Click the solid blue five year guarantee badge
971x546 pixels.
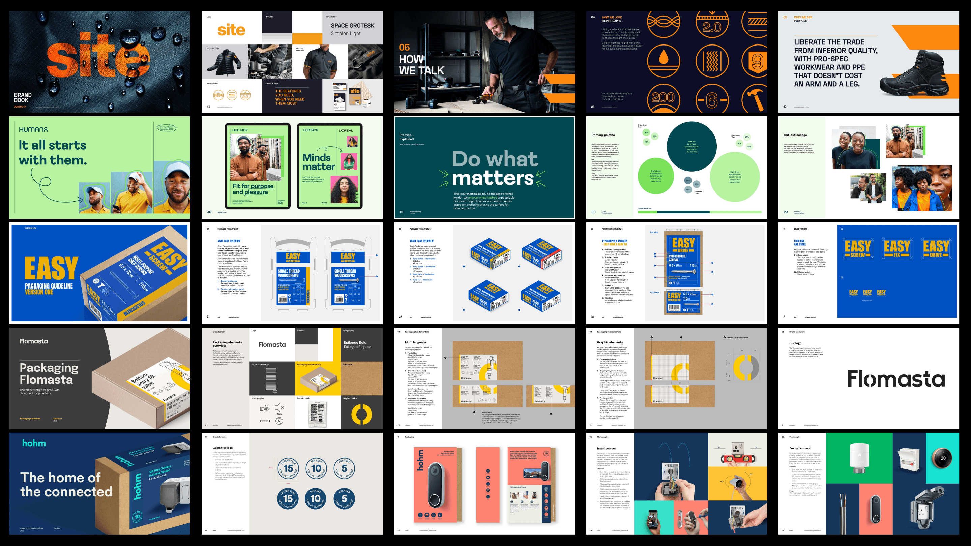(x=344, y=498)
